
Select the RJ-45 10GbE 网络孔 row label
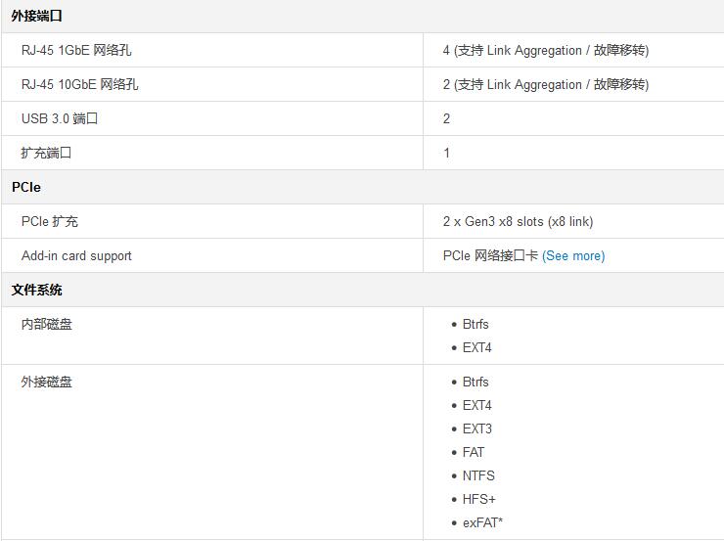[79, 84]
